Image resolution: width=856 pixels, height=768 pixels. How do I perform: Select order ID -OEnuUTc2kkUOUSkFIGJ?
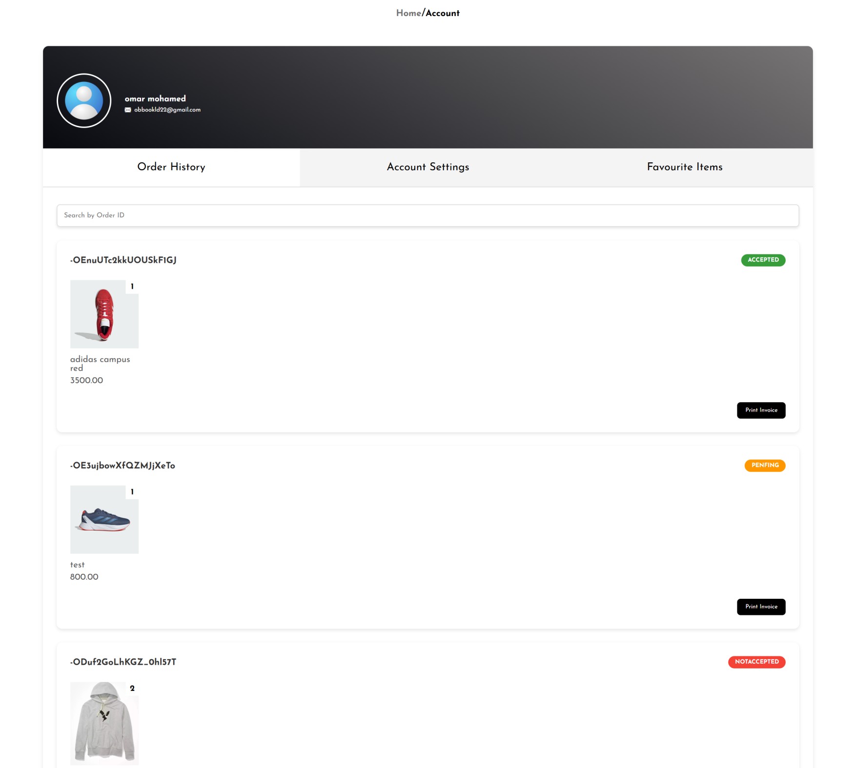coord(123,260)
